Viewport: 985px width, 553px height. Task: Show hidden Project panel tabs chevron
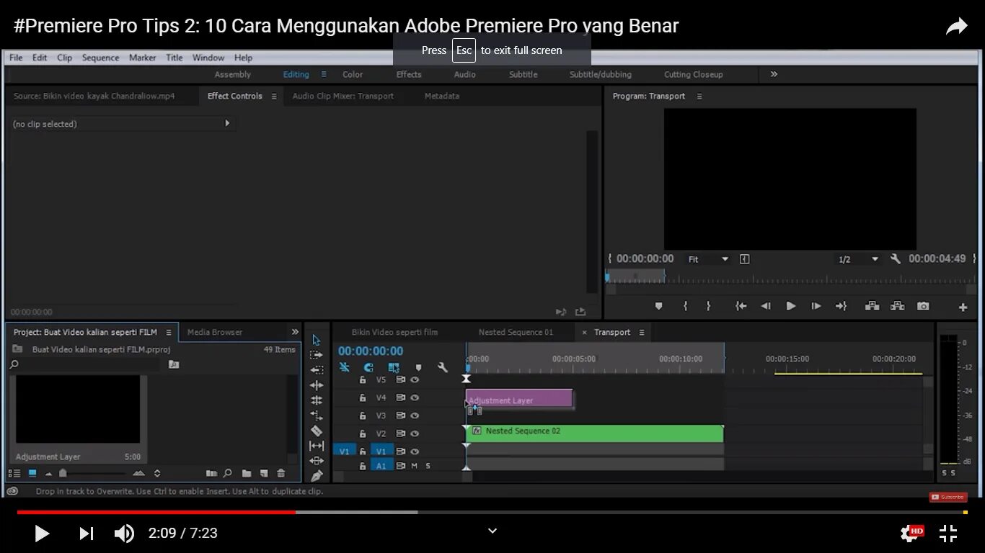point(295,332)
